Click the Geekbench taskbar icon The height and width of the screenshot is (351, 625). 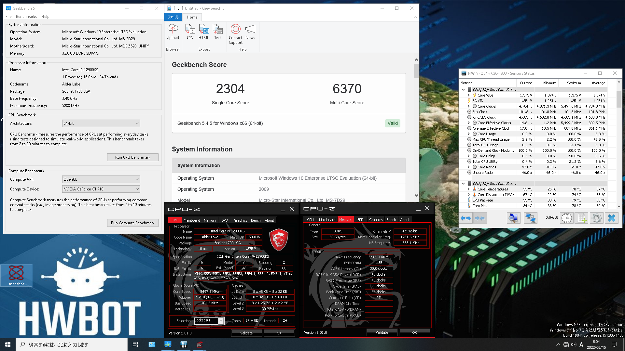168,344
